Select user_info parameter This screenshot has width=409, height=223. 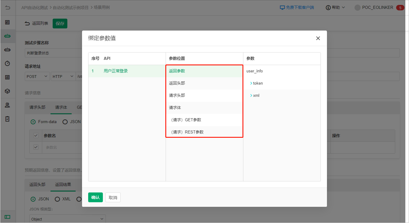(255, 71)
